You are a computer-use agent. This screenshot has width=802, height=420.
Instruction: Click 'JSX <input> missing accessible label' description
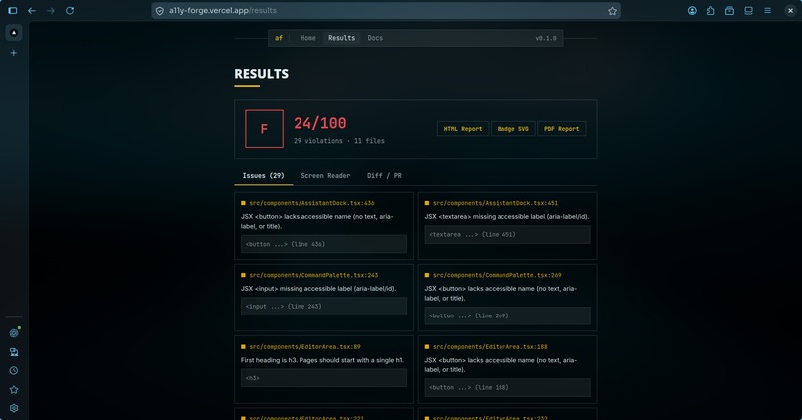pos(318,288)
